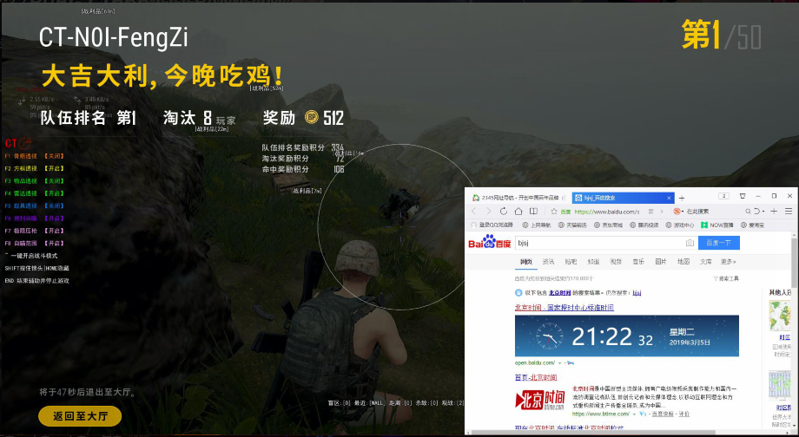This screenshot has height=437, width=799.
Task: Open the browser home page icon
Action: point(518,211)
